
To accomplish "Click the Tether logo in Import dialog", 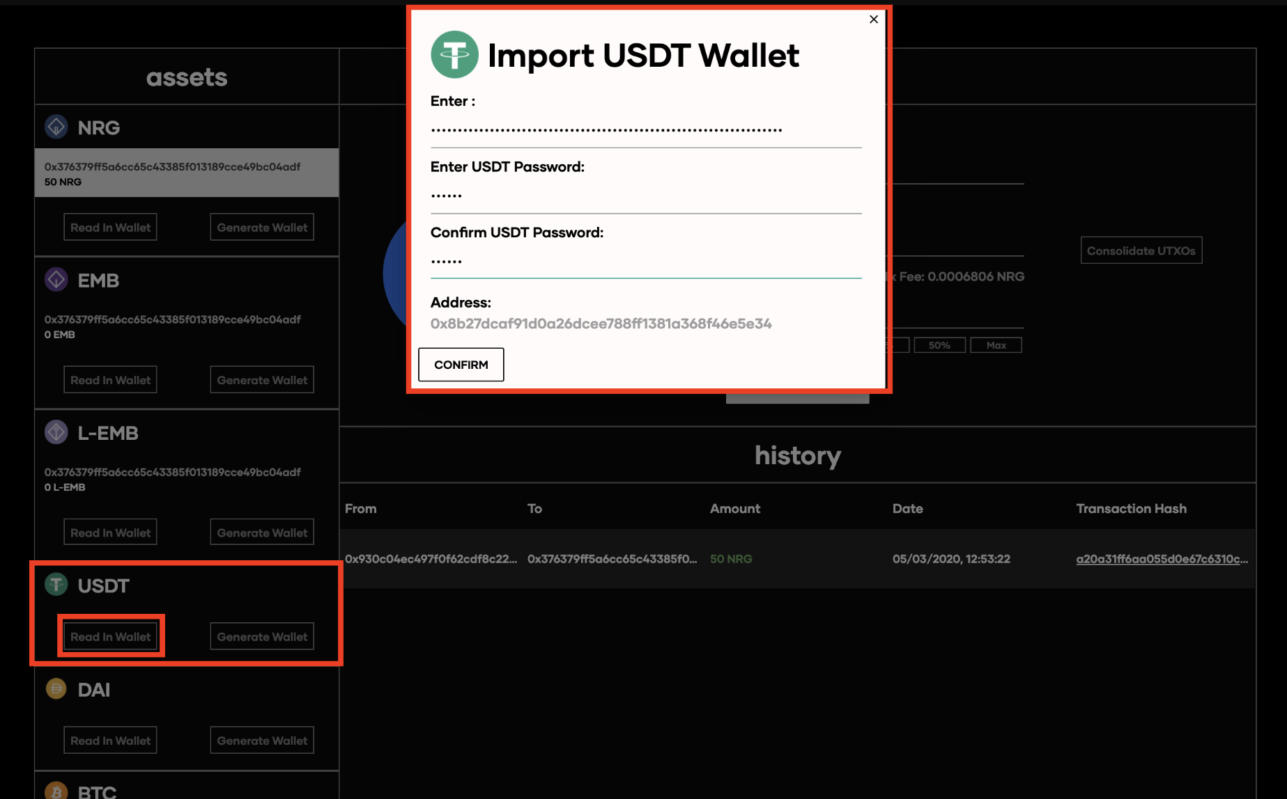I will 454,54.
